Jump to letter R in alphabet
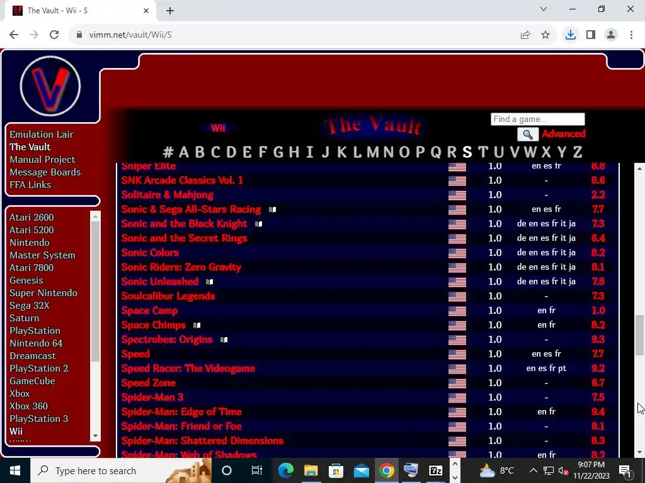The image size is (645, 483). (452, 152)
